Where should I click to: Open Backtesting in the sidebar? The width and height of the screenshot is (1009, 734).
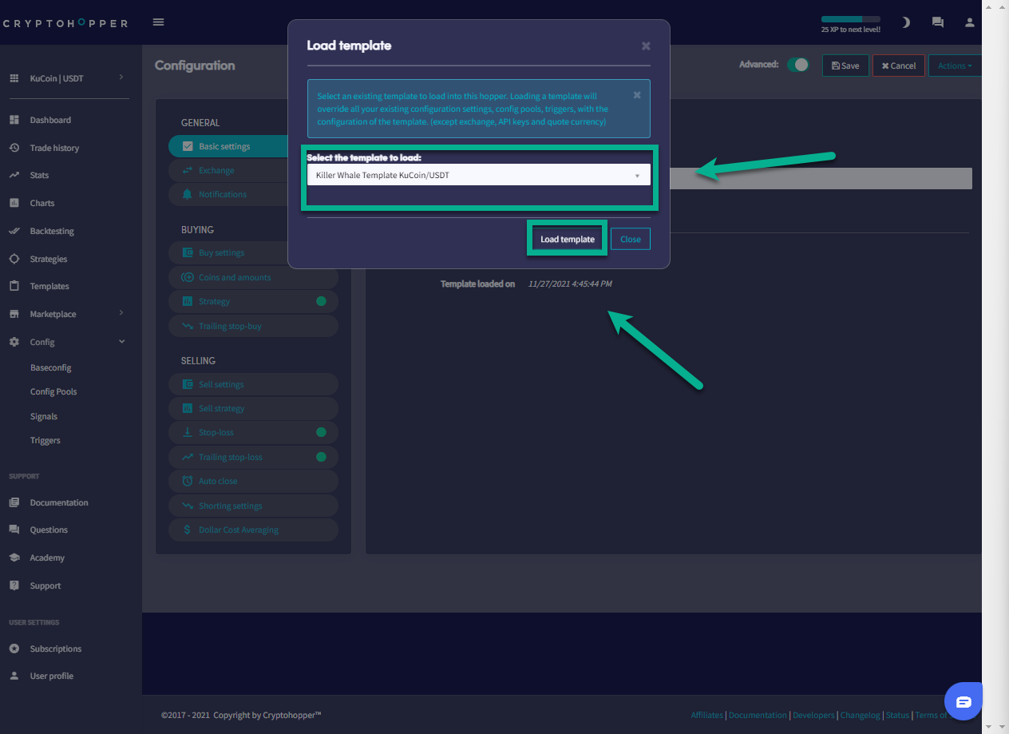(52, 231)
